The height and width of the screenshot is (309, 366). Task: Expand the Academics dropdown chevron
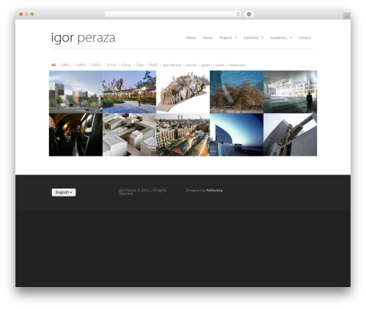[291, 37]
